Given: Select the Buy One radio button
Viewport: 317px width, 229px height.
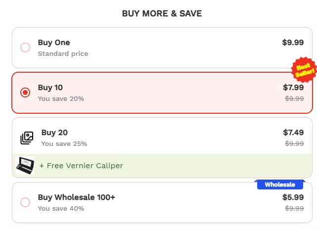Looking at the screenshot, I should click(x=25, y=47).
